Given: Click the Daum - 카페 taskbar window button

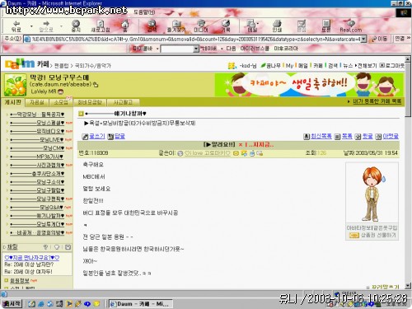Looking at the screenshot, I should click(141, 304).
